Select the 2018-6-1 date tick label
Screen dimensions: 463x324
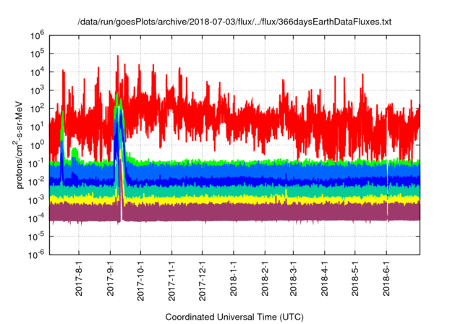click(x=386, y=278)
